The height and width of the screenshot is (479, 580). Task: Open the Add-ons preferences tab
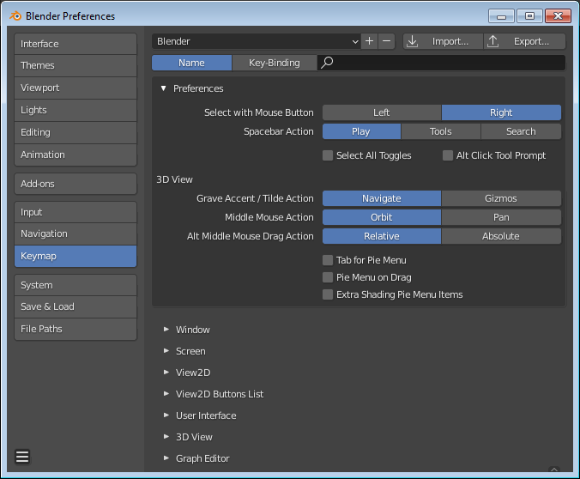tap(76, 184)
